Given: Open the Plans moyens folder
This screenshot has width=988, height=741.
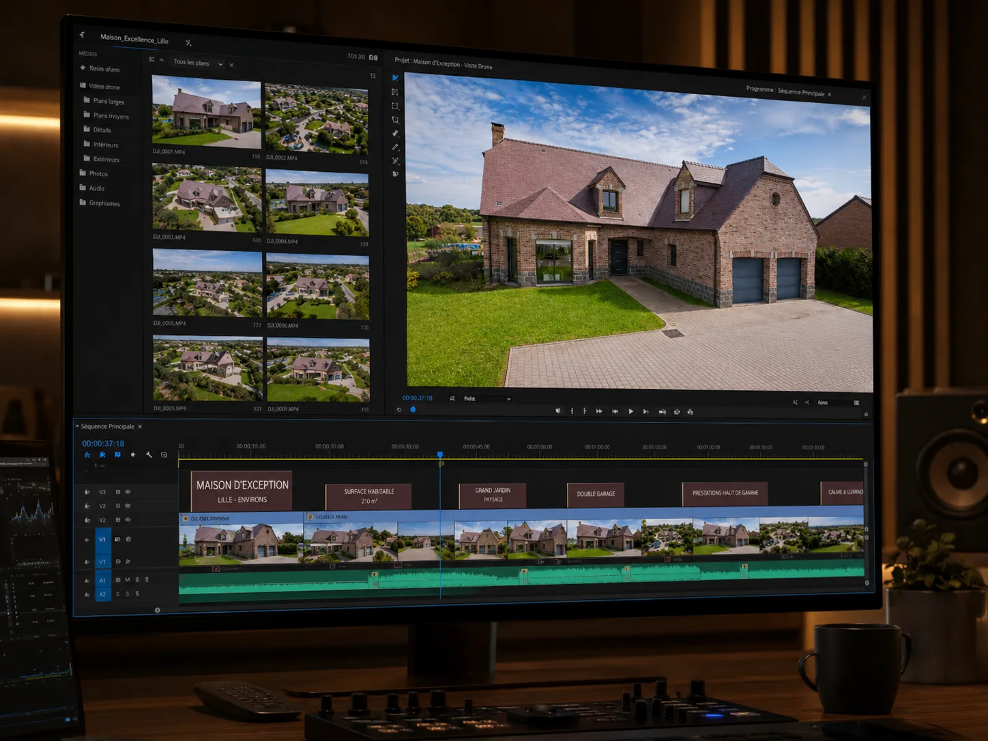Looking at the screenshot, I should coord(106,115).
